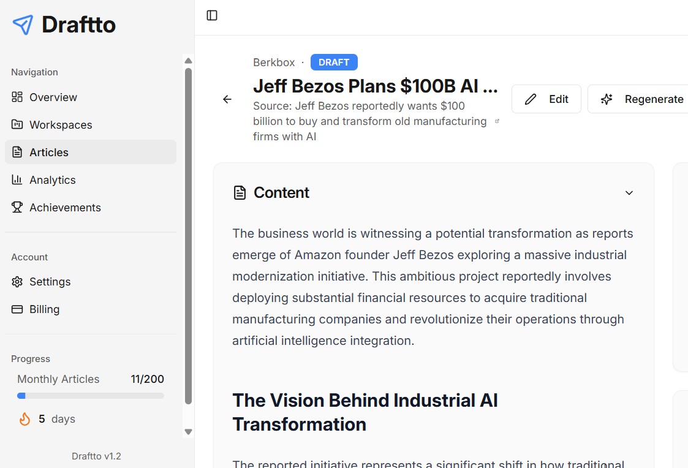Click the DRAFT status badge
This screenshot has width=688, height=468.
coord(334,62)
